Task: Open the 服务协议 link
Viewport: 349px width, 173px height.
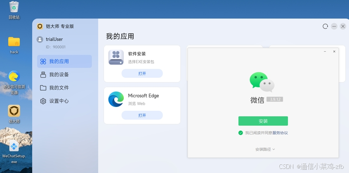Action: 280,133
